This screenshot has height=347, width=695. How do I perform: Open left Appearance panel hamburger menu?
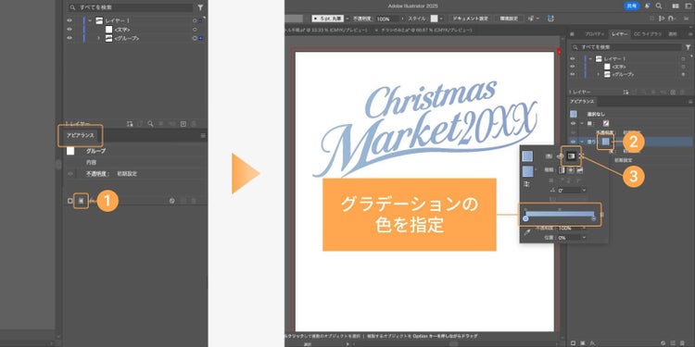click(203, 135)
